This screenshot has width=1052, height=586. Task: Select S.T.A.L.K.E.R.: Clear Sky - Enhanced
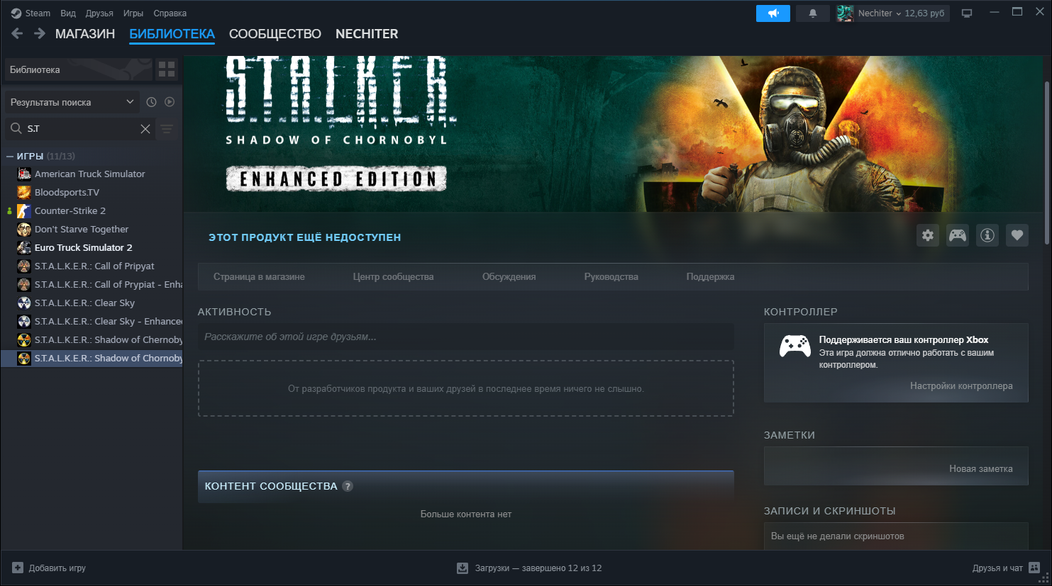(x=99, y=321)
